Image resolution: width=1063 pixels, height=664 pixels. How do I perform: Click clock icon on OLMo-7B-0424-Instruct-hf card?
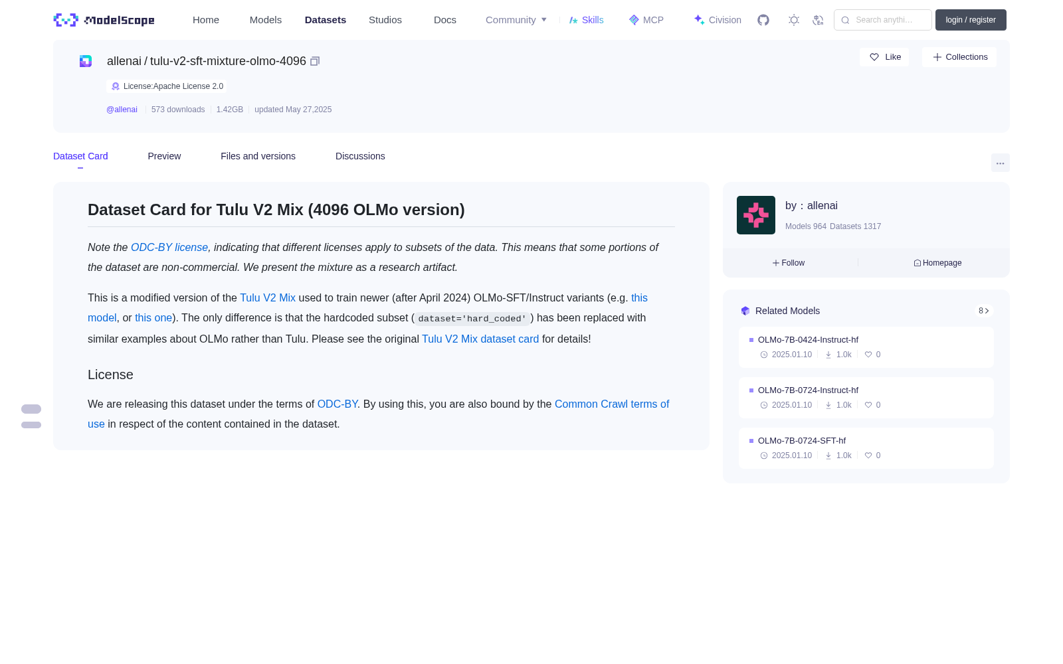pos(764,355)
